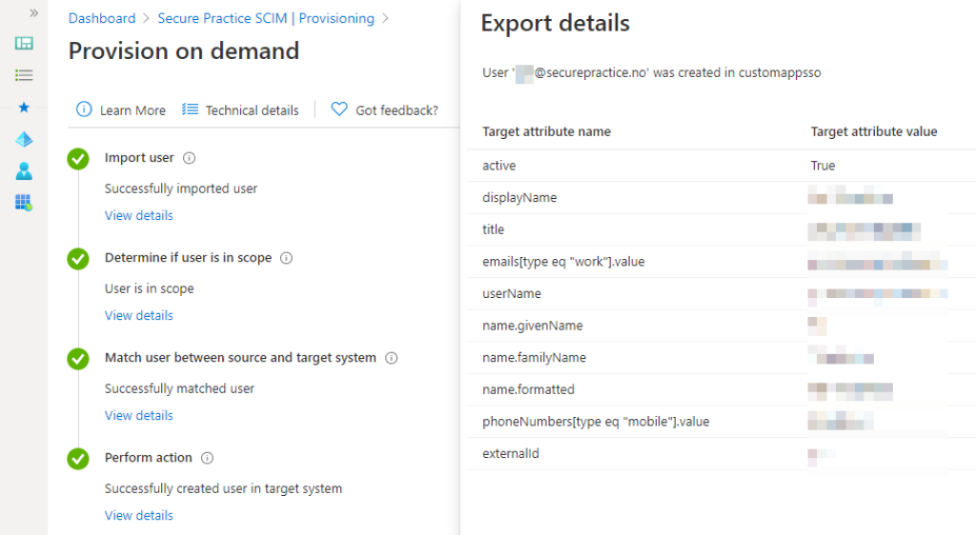The height and width of the screenshot is (535, 976).
Task: Click Learn More in toolbar
Action: coord(122,110)
